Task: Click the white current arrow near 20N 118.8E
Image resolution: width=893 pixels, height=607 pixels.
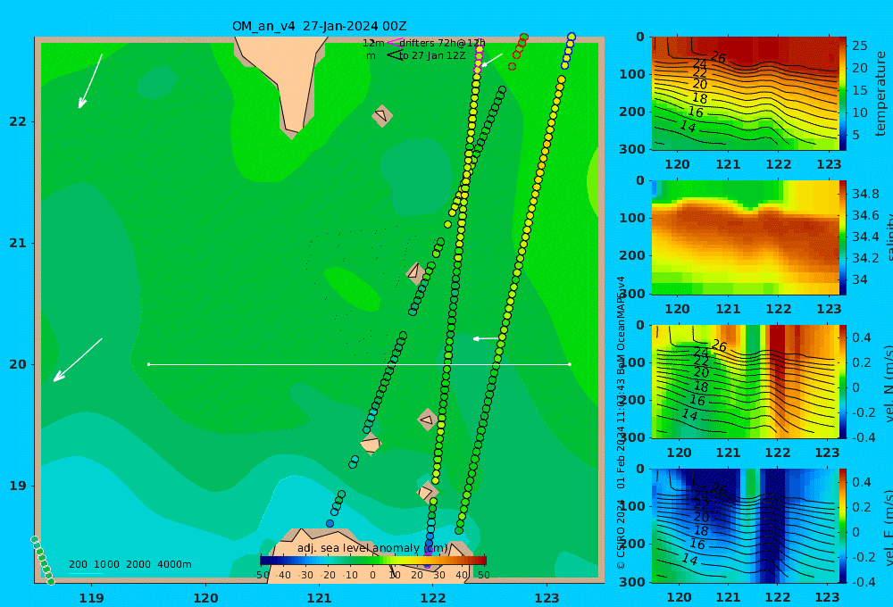Action: coord(78,360)
